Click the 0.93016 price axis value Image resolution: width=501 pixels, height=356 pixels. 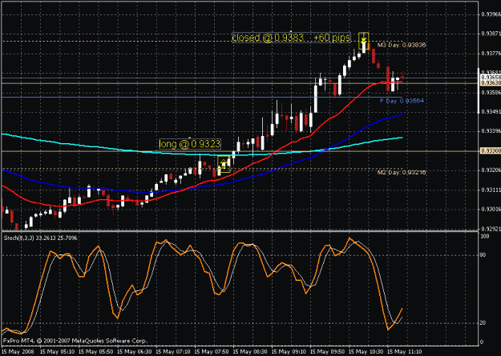[x=491, y=210]
